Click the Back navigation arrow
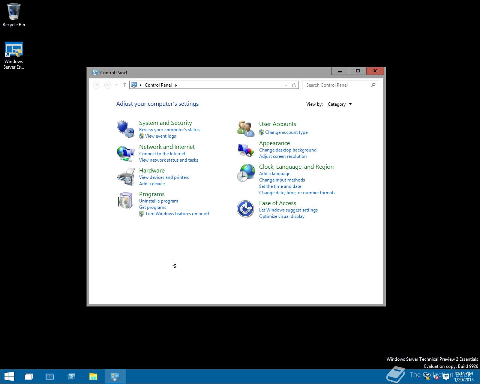This screenshot has width=480, height=384. pos(97,85)
